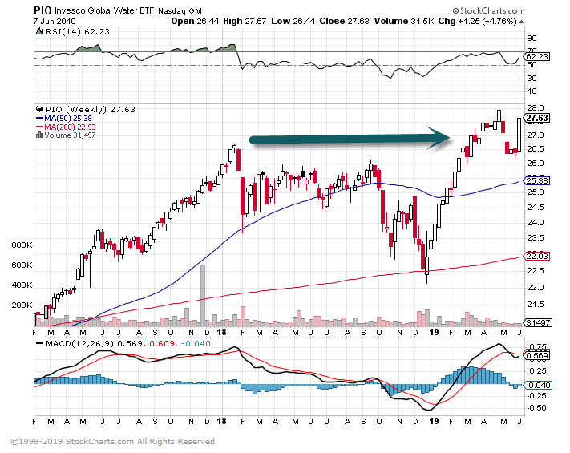Click the 0.25 level on the MACD axis
This screenshot has width=570, height=453.
coord(538,371)
